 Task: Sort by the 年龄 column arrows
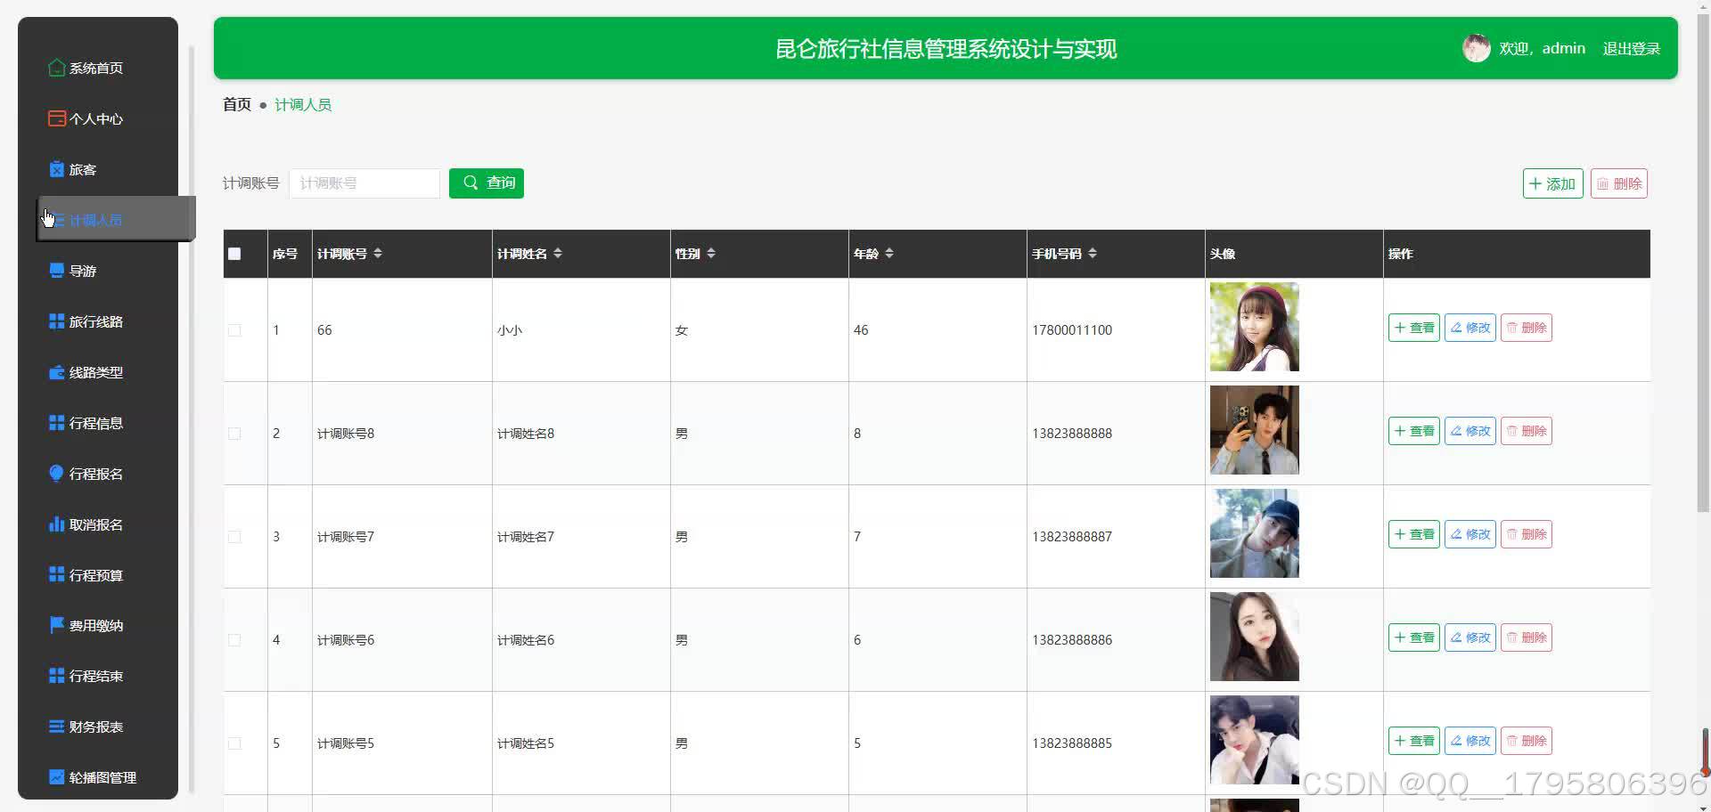tap(889, 254)
